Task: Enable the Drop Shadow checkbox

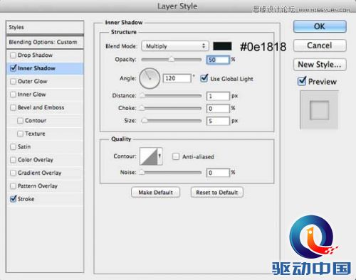Action: (13, 55)
